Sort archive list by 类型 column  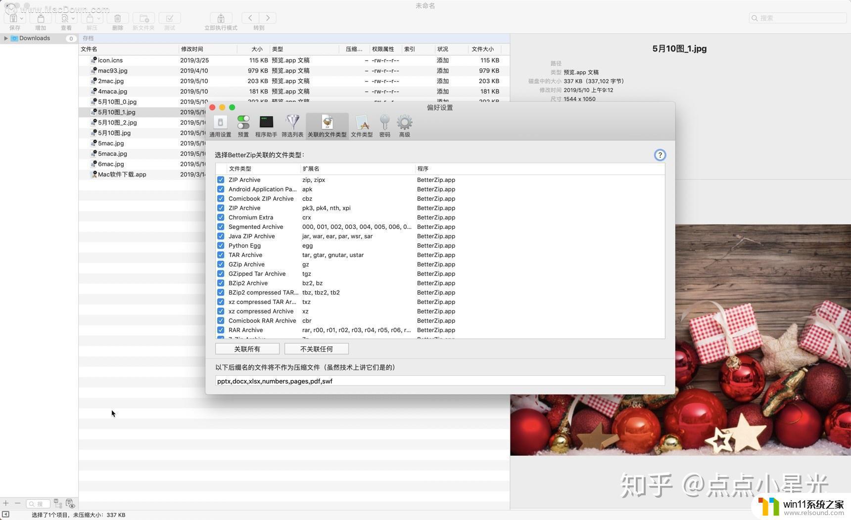point(304,49)
